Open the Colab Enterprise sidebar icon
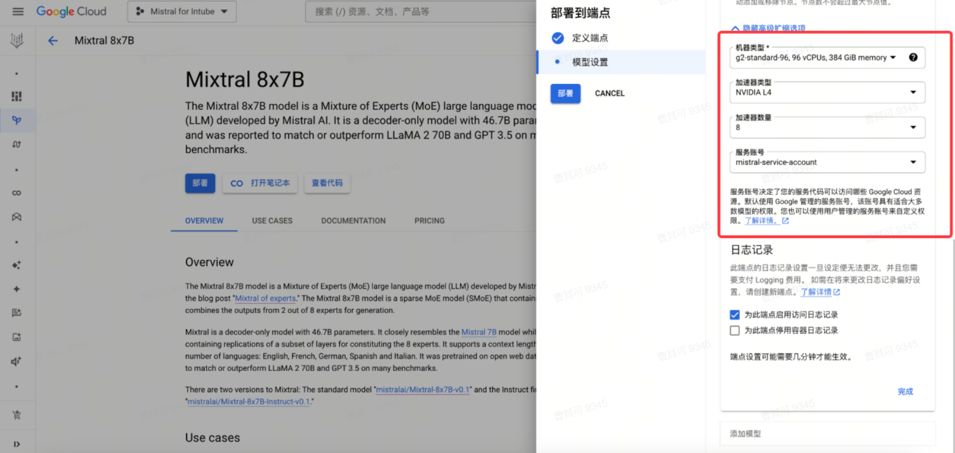Image resolution: width=955 pixels, height=453 pixels. point(17,193)
